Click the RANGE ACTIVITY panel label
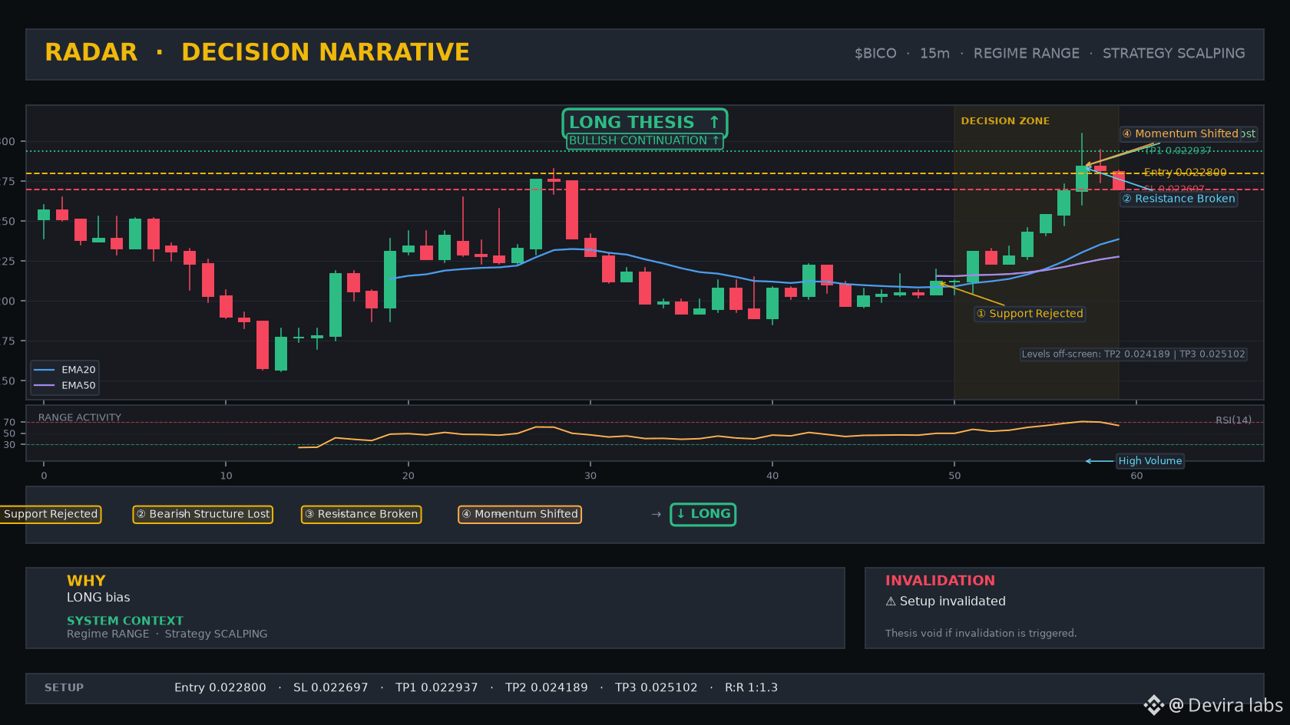 80,417
